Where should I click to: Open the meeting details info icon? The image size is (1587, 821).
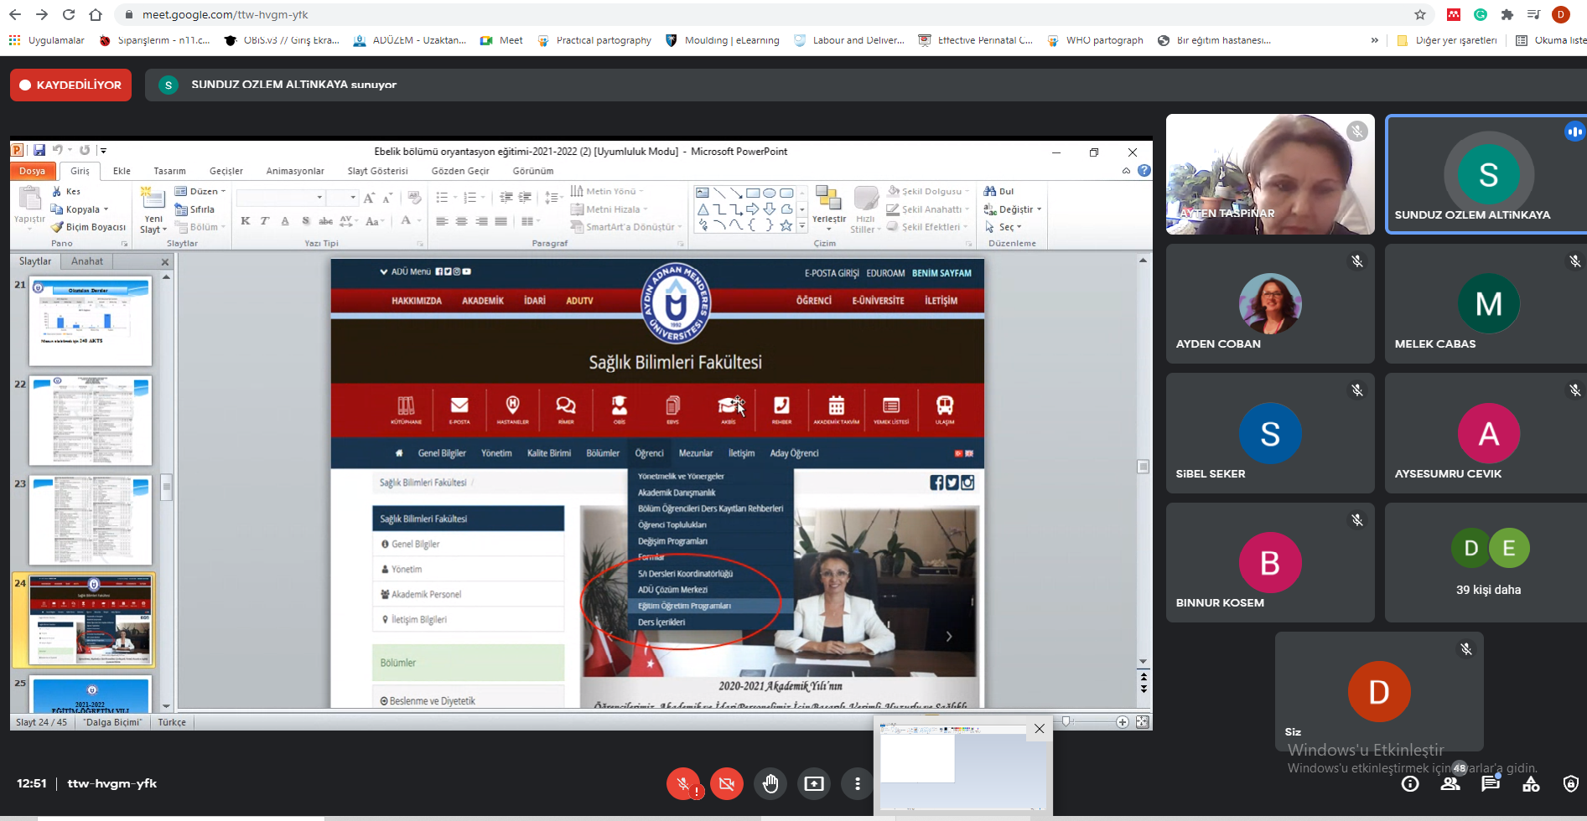coord(1410,784)
